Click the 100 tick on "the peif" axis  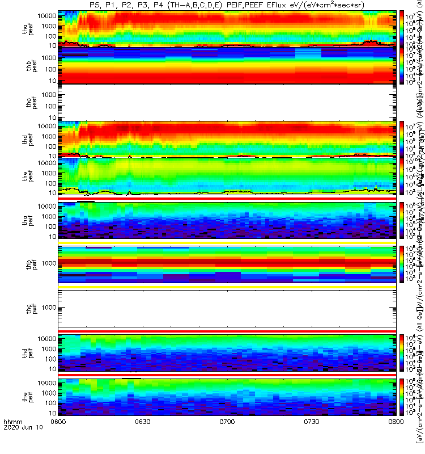tap(50, 403)
